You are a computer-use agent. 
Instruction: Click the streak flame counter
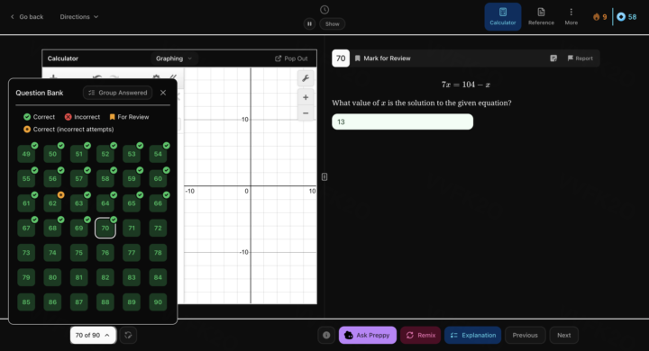(x=599, y=17)
